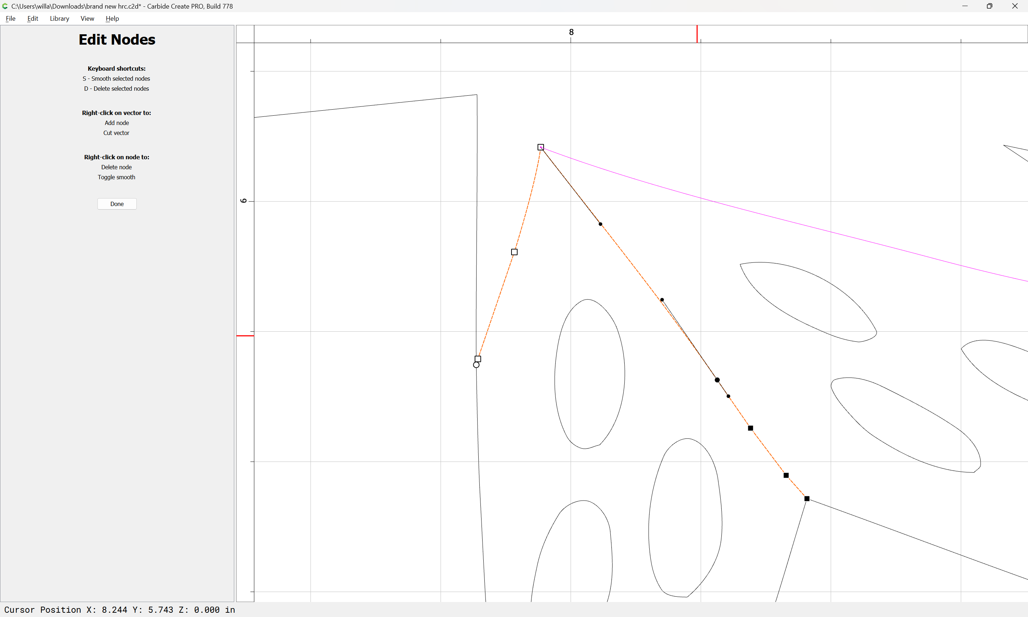This screenshot has width=1028, height=617.
Task: Select the second filled square node on the lower diagonal
Action: tap(786, 475)
